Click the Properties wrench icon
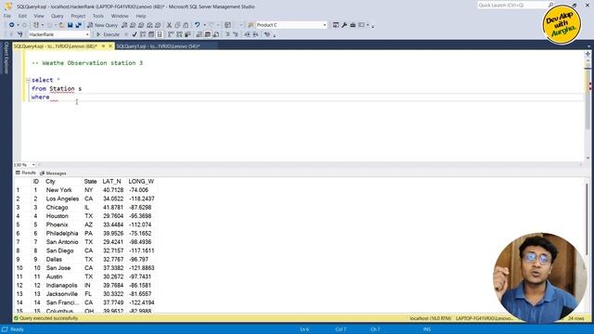 click(344, 25)
